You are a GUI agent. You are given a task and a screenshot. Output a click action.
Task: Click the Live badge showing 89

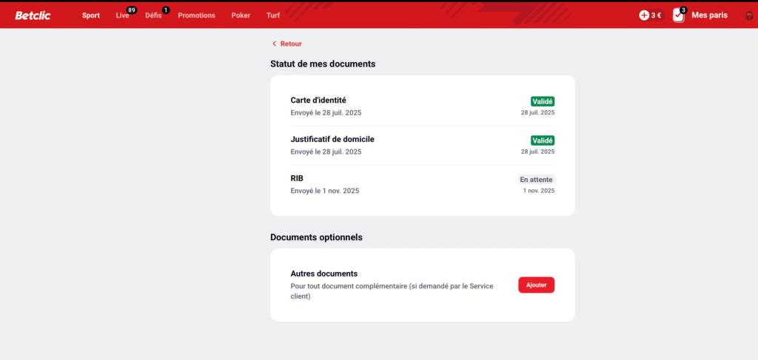(132, 10)
